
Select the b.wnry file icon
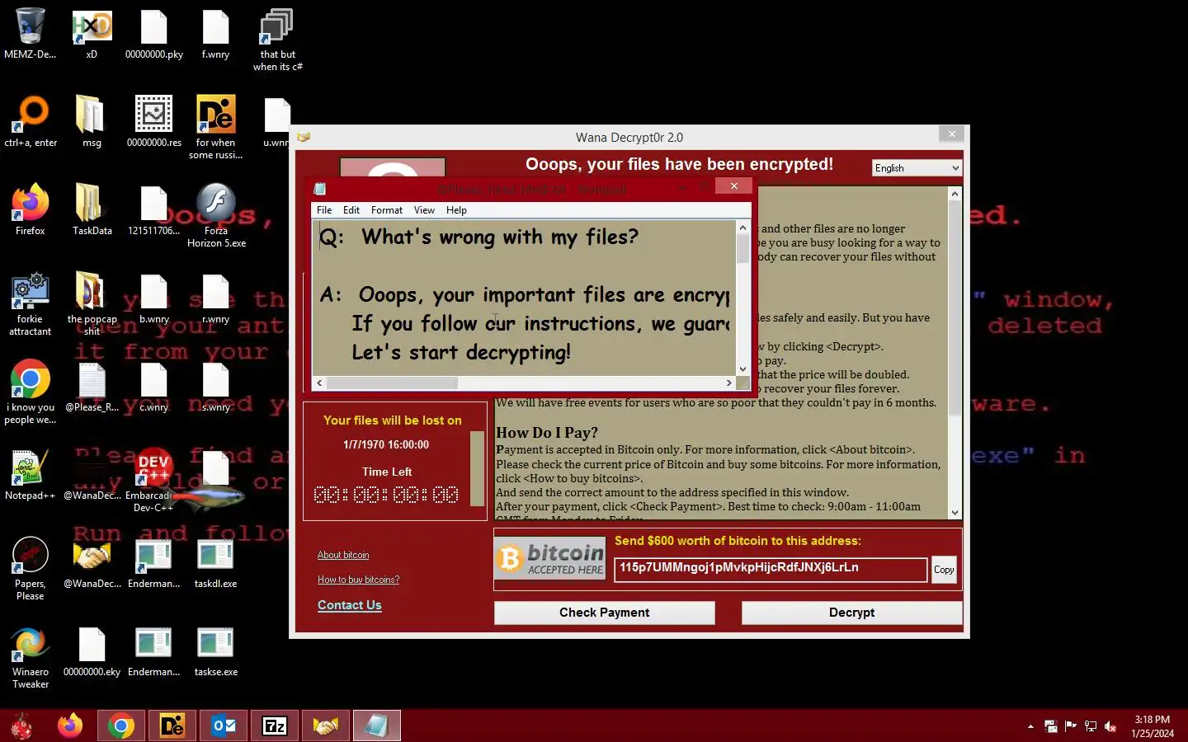pyautogui.click(x=154, y=298)
